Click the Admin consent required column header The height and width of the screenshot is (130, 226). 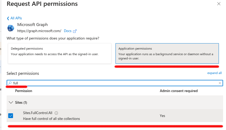click(x=178, y=91)
